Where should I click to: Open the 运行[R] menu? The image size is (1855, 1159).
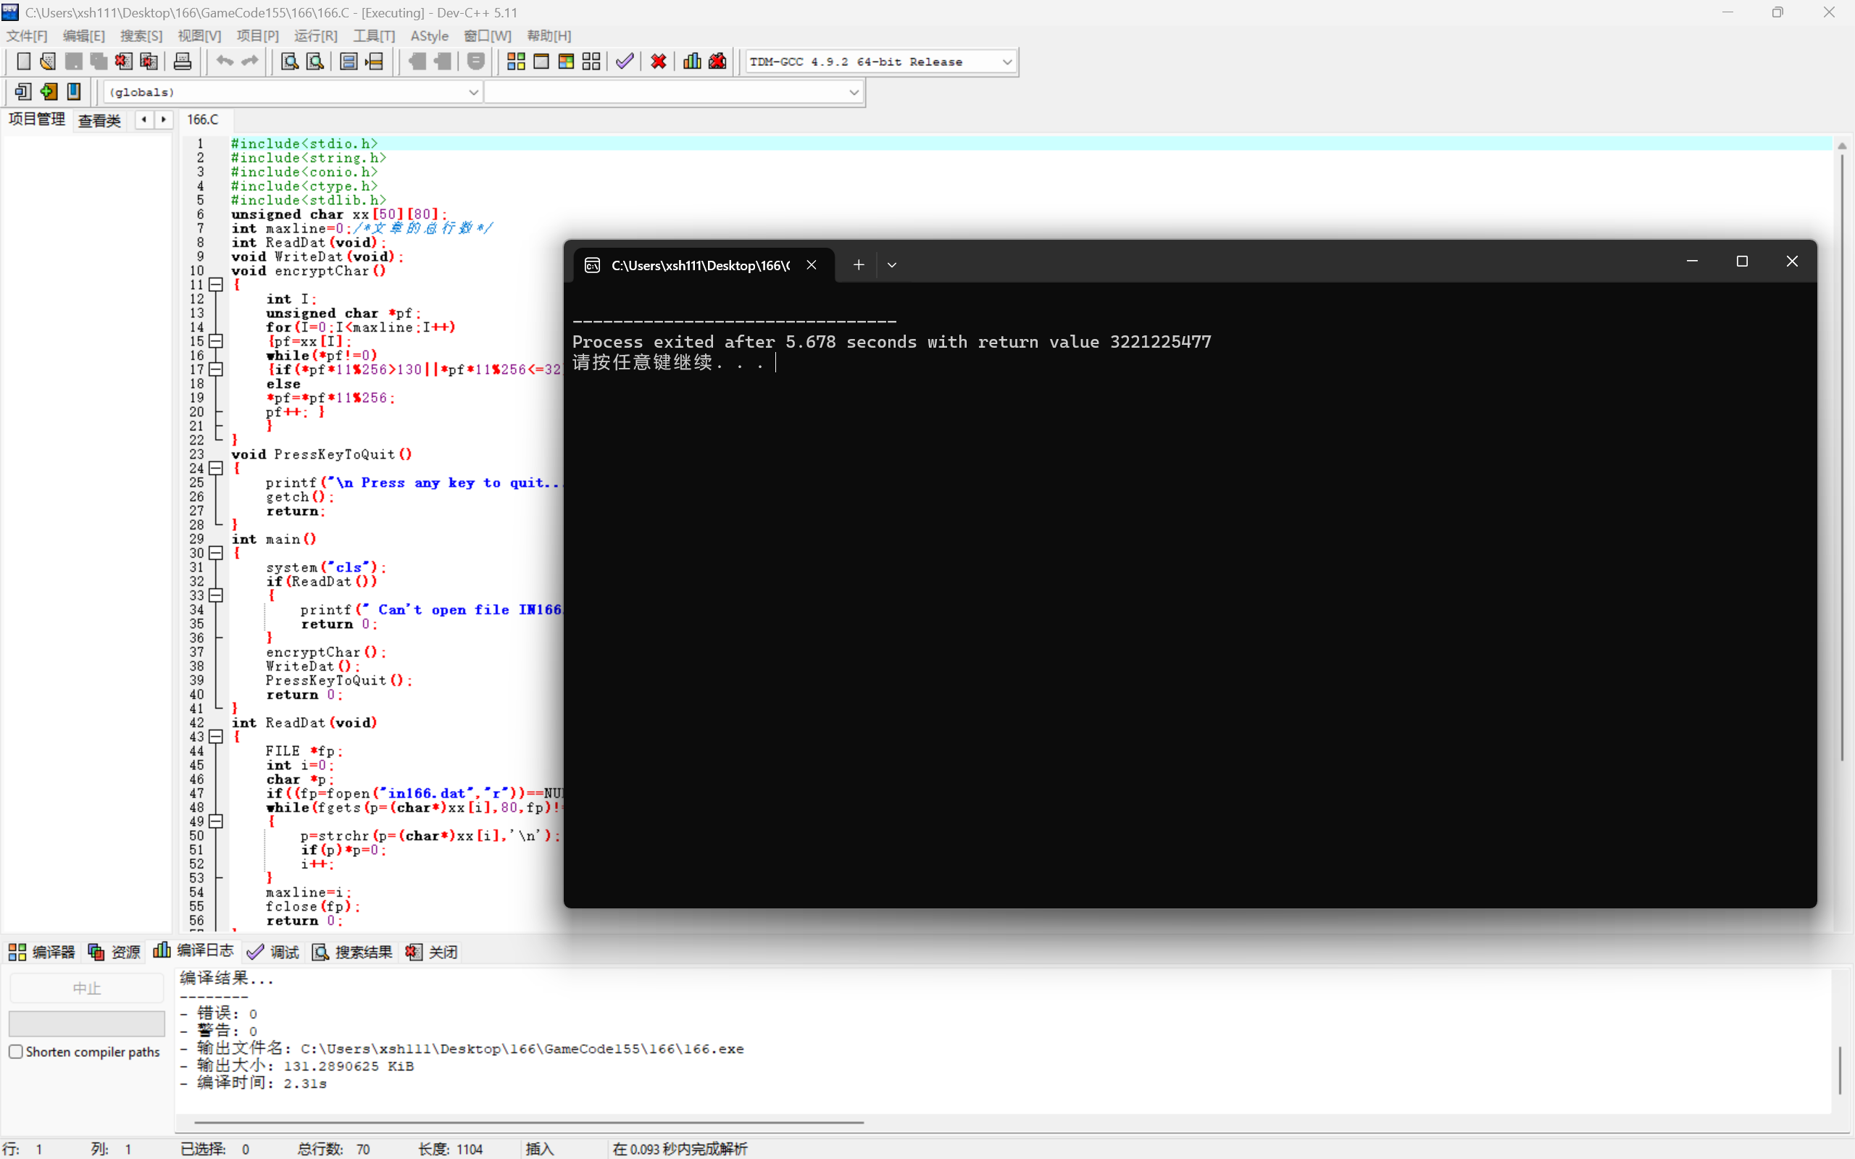tap(315, 36)
